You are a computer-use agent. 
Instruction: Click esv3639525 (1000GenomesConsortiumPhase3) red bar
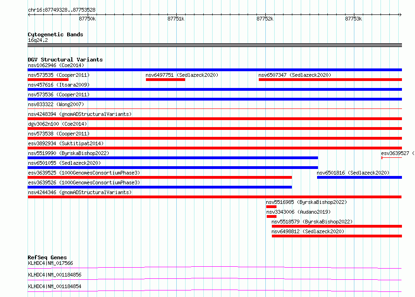pos(159,177)
